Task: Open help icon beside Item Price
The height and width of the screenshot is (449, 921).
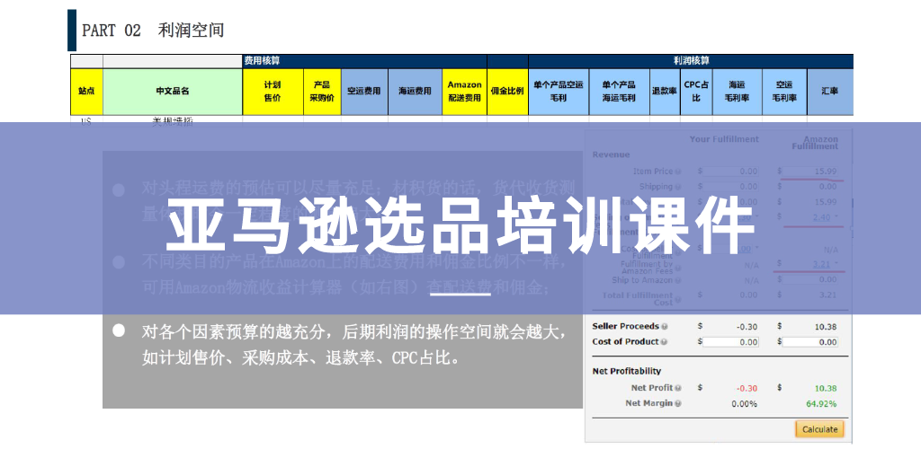Action: (678, 172)
